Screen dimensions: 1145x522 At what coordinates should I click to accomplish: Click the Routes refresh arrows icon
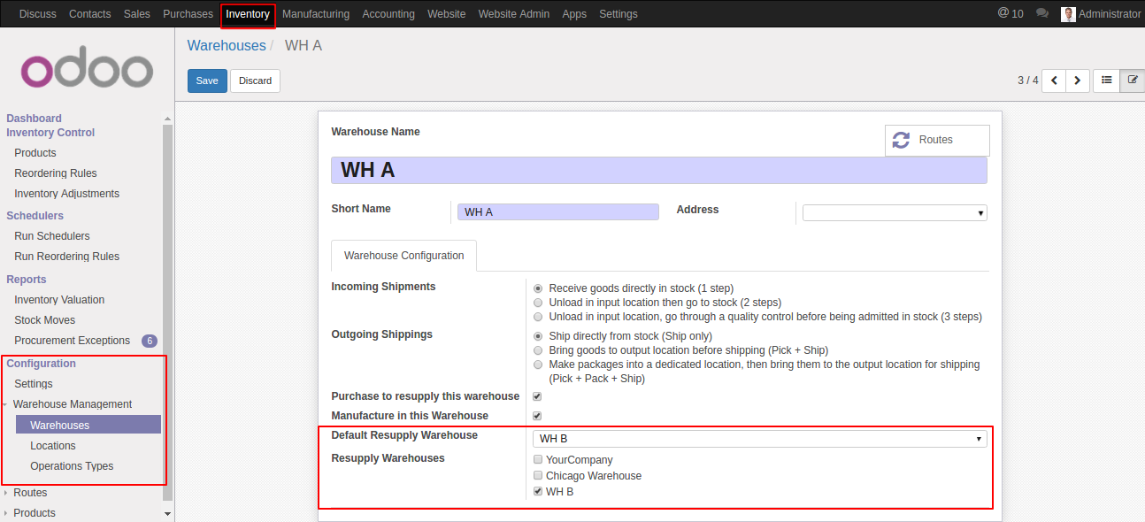click(x=901, y=140)
